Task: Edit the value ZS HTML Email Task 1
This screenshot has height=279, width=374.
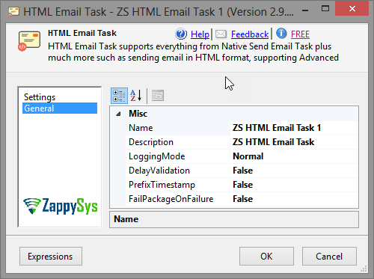Action: point(294,128)
